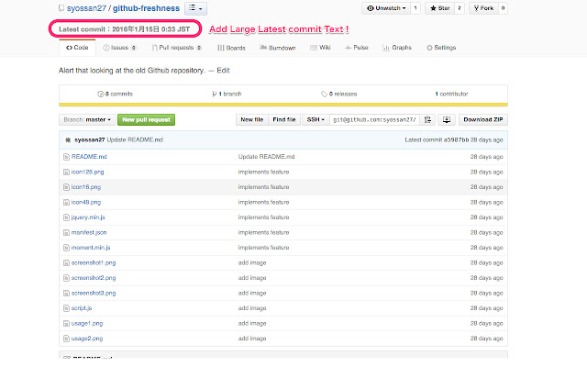The image size is (587, 367).
Task: Copy clone URL to clipboard icon
Action: pyautogui.click(x=427, y=120)
